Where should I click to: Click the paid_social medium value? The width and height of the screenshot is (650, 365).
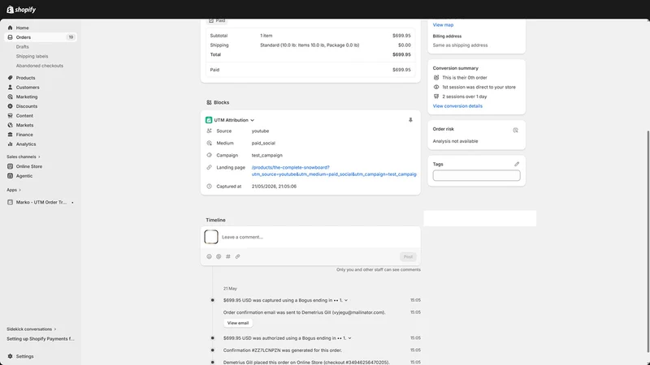click(263, 144)
